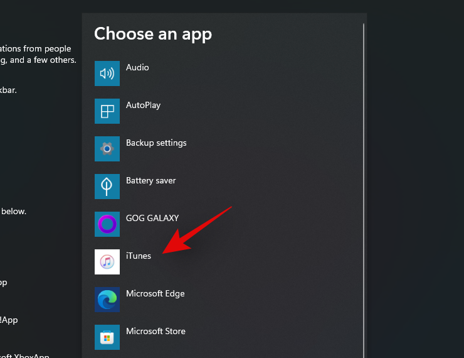The width and height of the screenshot is (464, 358).
Task: Click the Battery saver leaf icon
Action: click(x=107, y=187)
